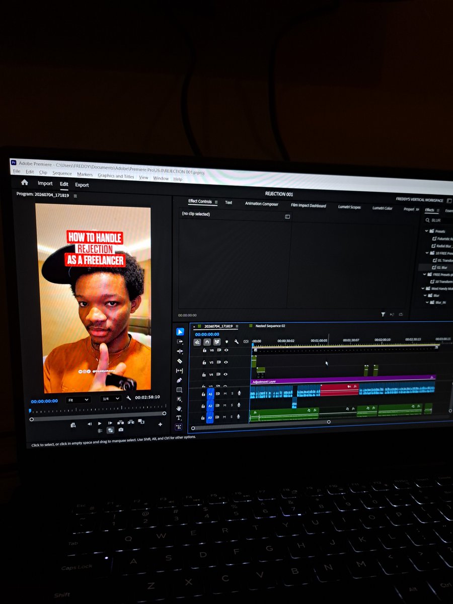This screenshot has width=453, height=604.
Task: Mute audio track A1
Action: pyautogui.click(x=225, y=394)
